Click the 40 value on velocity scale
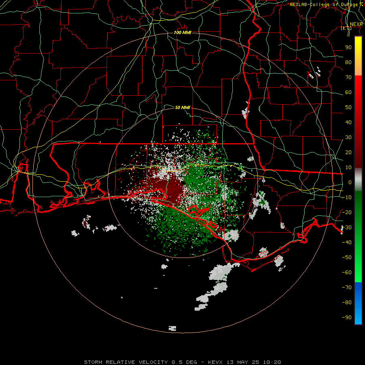365x365 pixels. point(348,122)
